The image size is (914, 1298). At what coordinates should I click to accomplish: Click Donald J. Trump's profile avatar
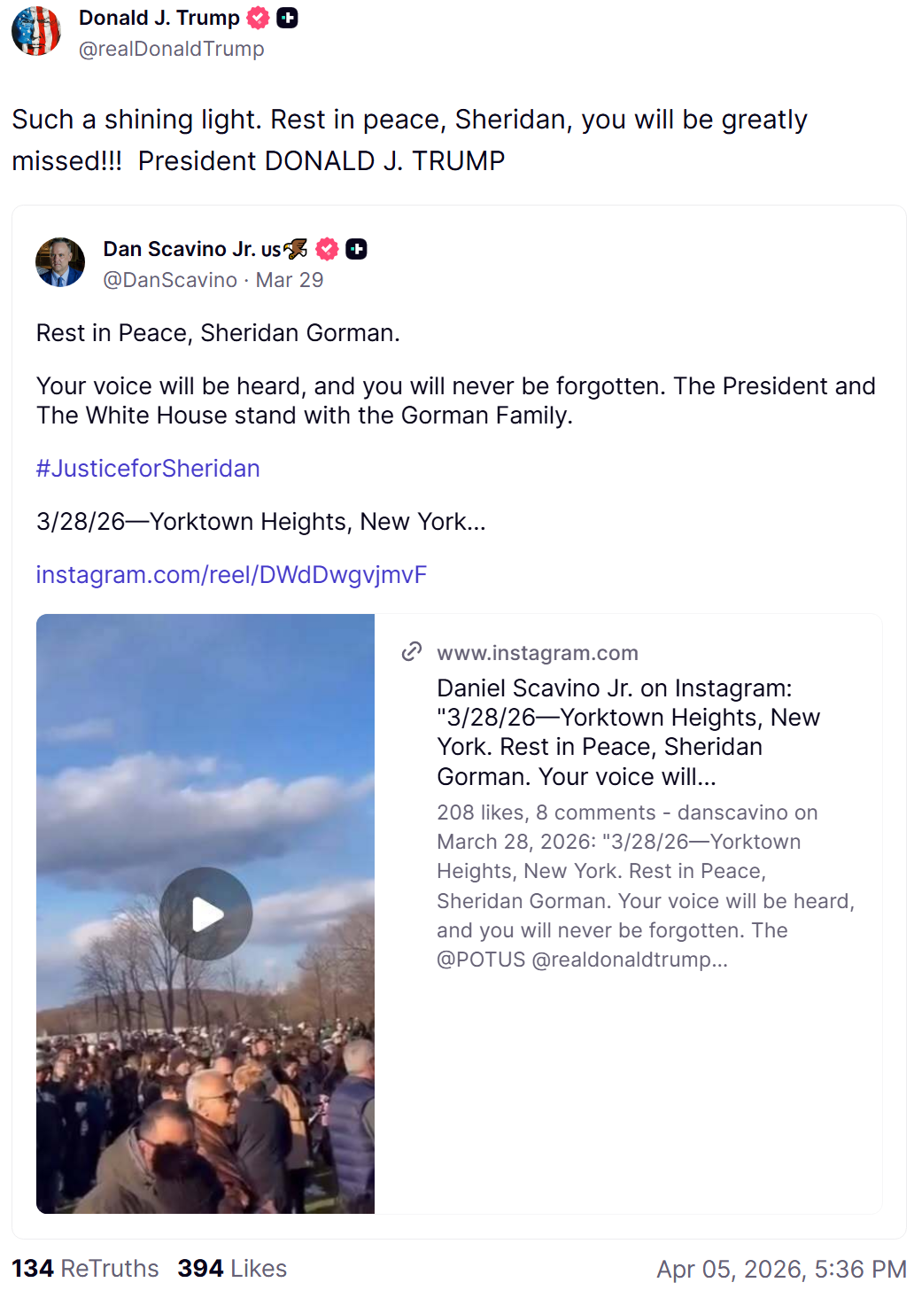click(36, 31)
